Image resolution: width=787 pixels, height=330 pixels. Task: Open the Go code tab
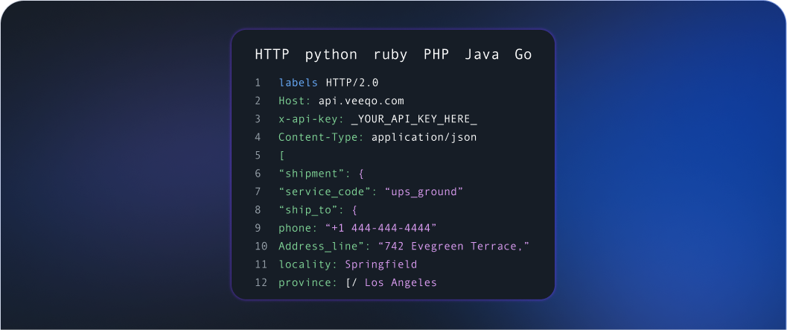click(x=523, y=54)
